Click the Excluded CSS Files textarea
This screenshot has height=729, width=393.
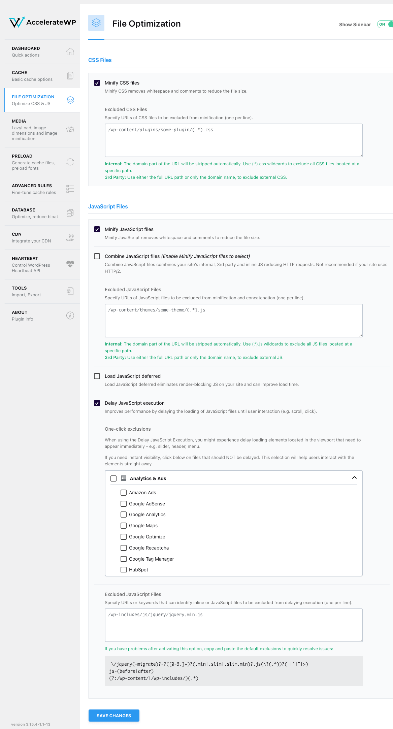pos(234,140)
